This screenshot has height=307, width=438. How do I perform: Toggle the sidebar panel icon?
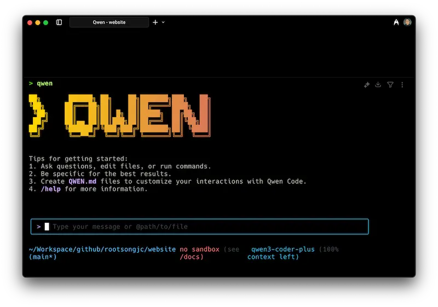click(59, 22)
